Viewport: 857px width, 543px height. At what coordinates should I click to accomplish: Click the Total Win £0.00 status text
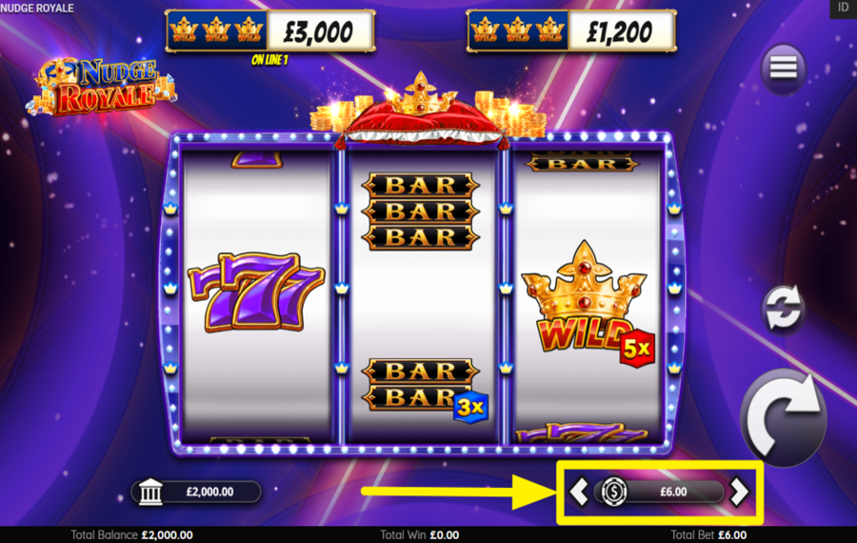tap(419, 534)
